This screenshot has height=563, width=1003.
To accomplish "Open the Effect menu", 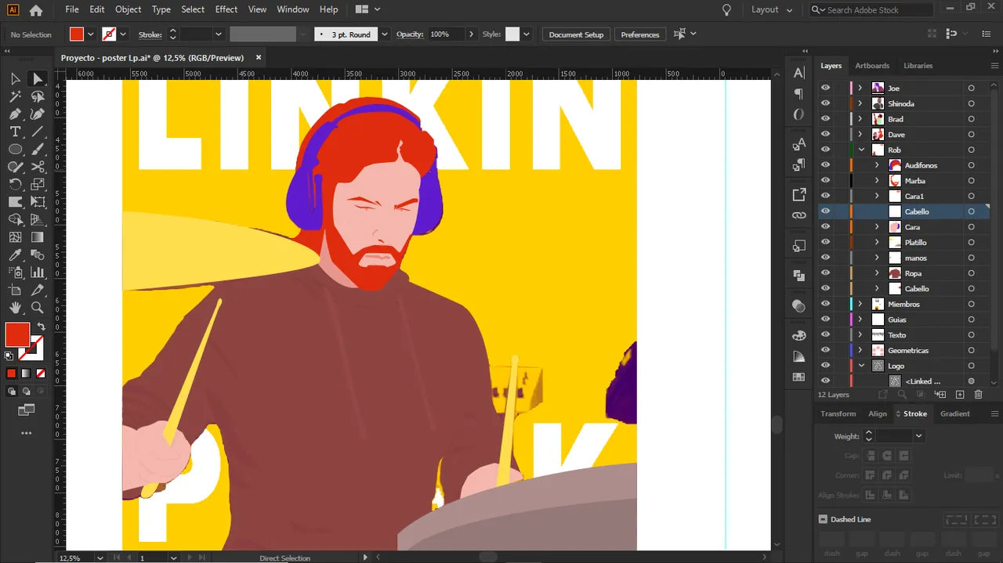I will pos(226,9).
